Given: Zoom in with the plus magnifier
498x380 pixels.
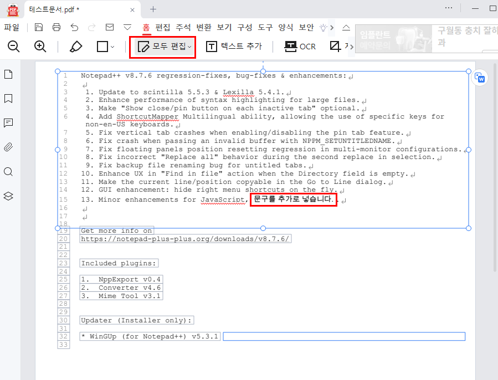Looking at the screenshot, I should (40, 47).
